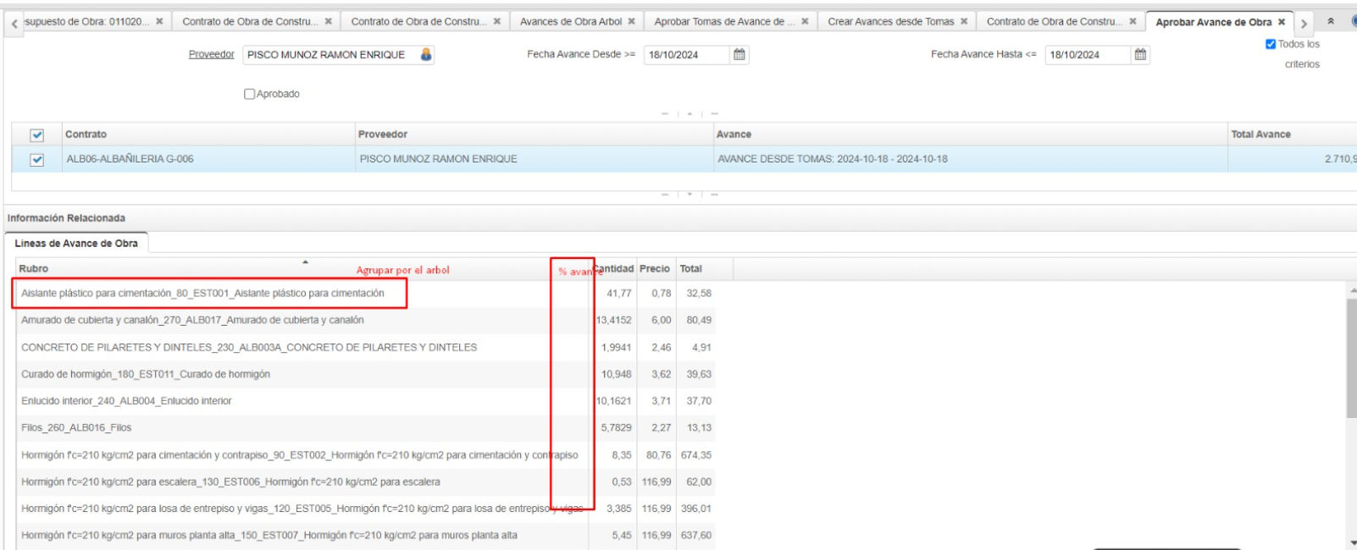Click the Proveedor link label
This screenshot has width=1357, height=550.
point(211,54)
